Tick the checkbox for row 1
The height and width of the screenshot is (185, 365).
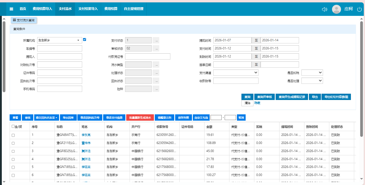13,135
